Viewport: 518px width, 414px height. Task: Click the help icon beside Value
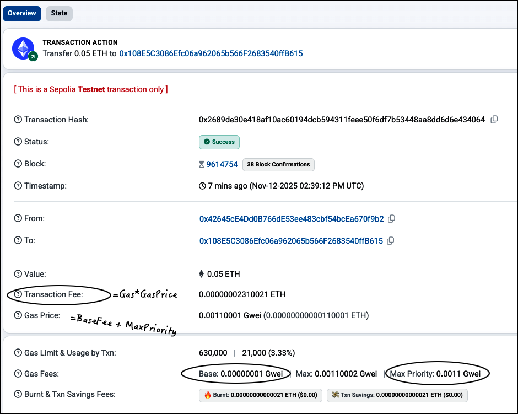coord(18,274)
